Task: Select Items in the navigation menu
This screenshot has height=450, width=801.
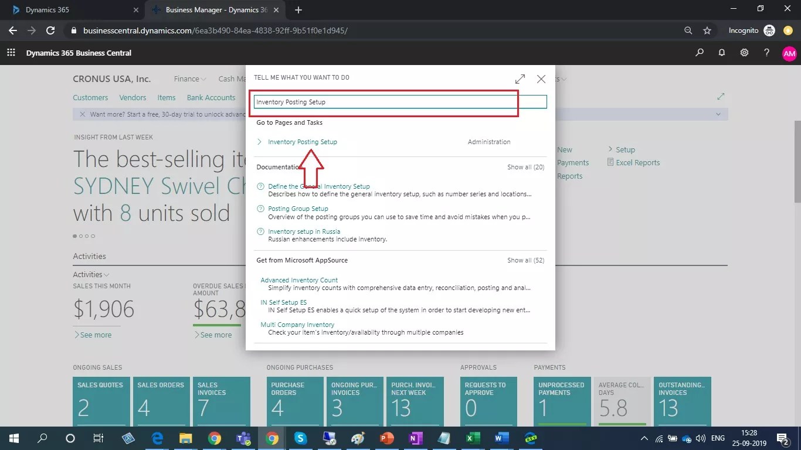Action: point(166,97)
